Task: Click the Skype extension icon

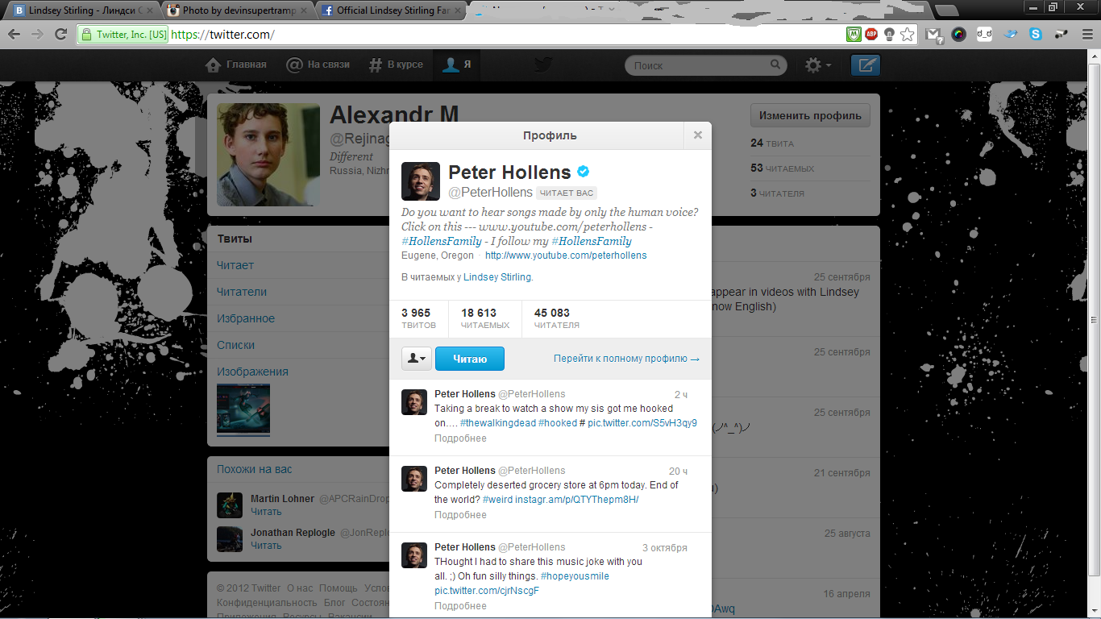Action: [x=1036, y=35]
